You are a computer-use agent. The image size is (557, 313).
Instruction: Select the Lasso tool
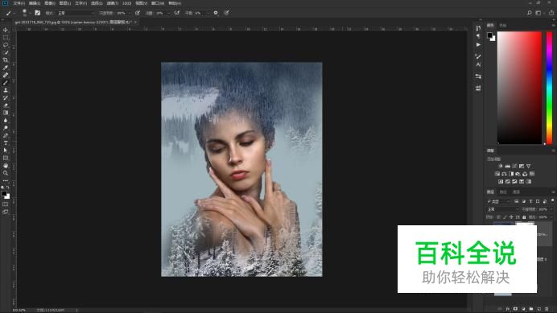click(6, 45)
